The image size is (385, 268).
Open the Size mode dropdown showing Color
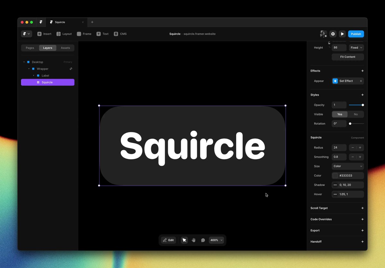click(x=347, y=166)
